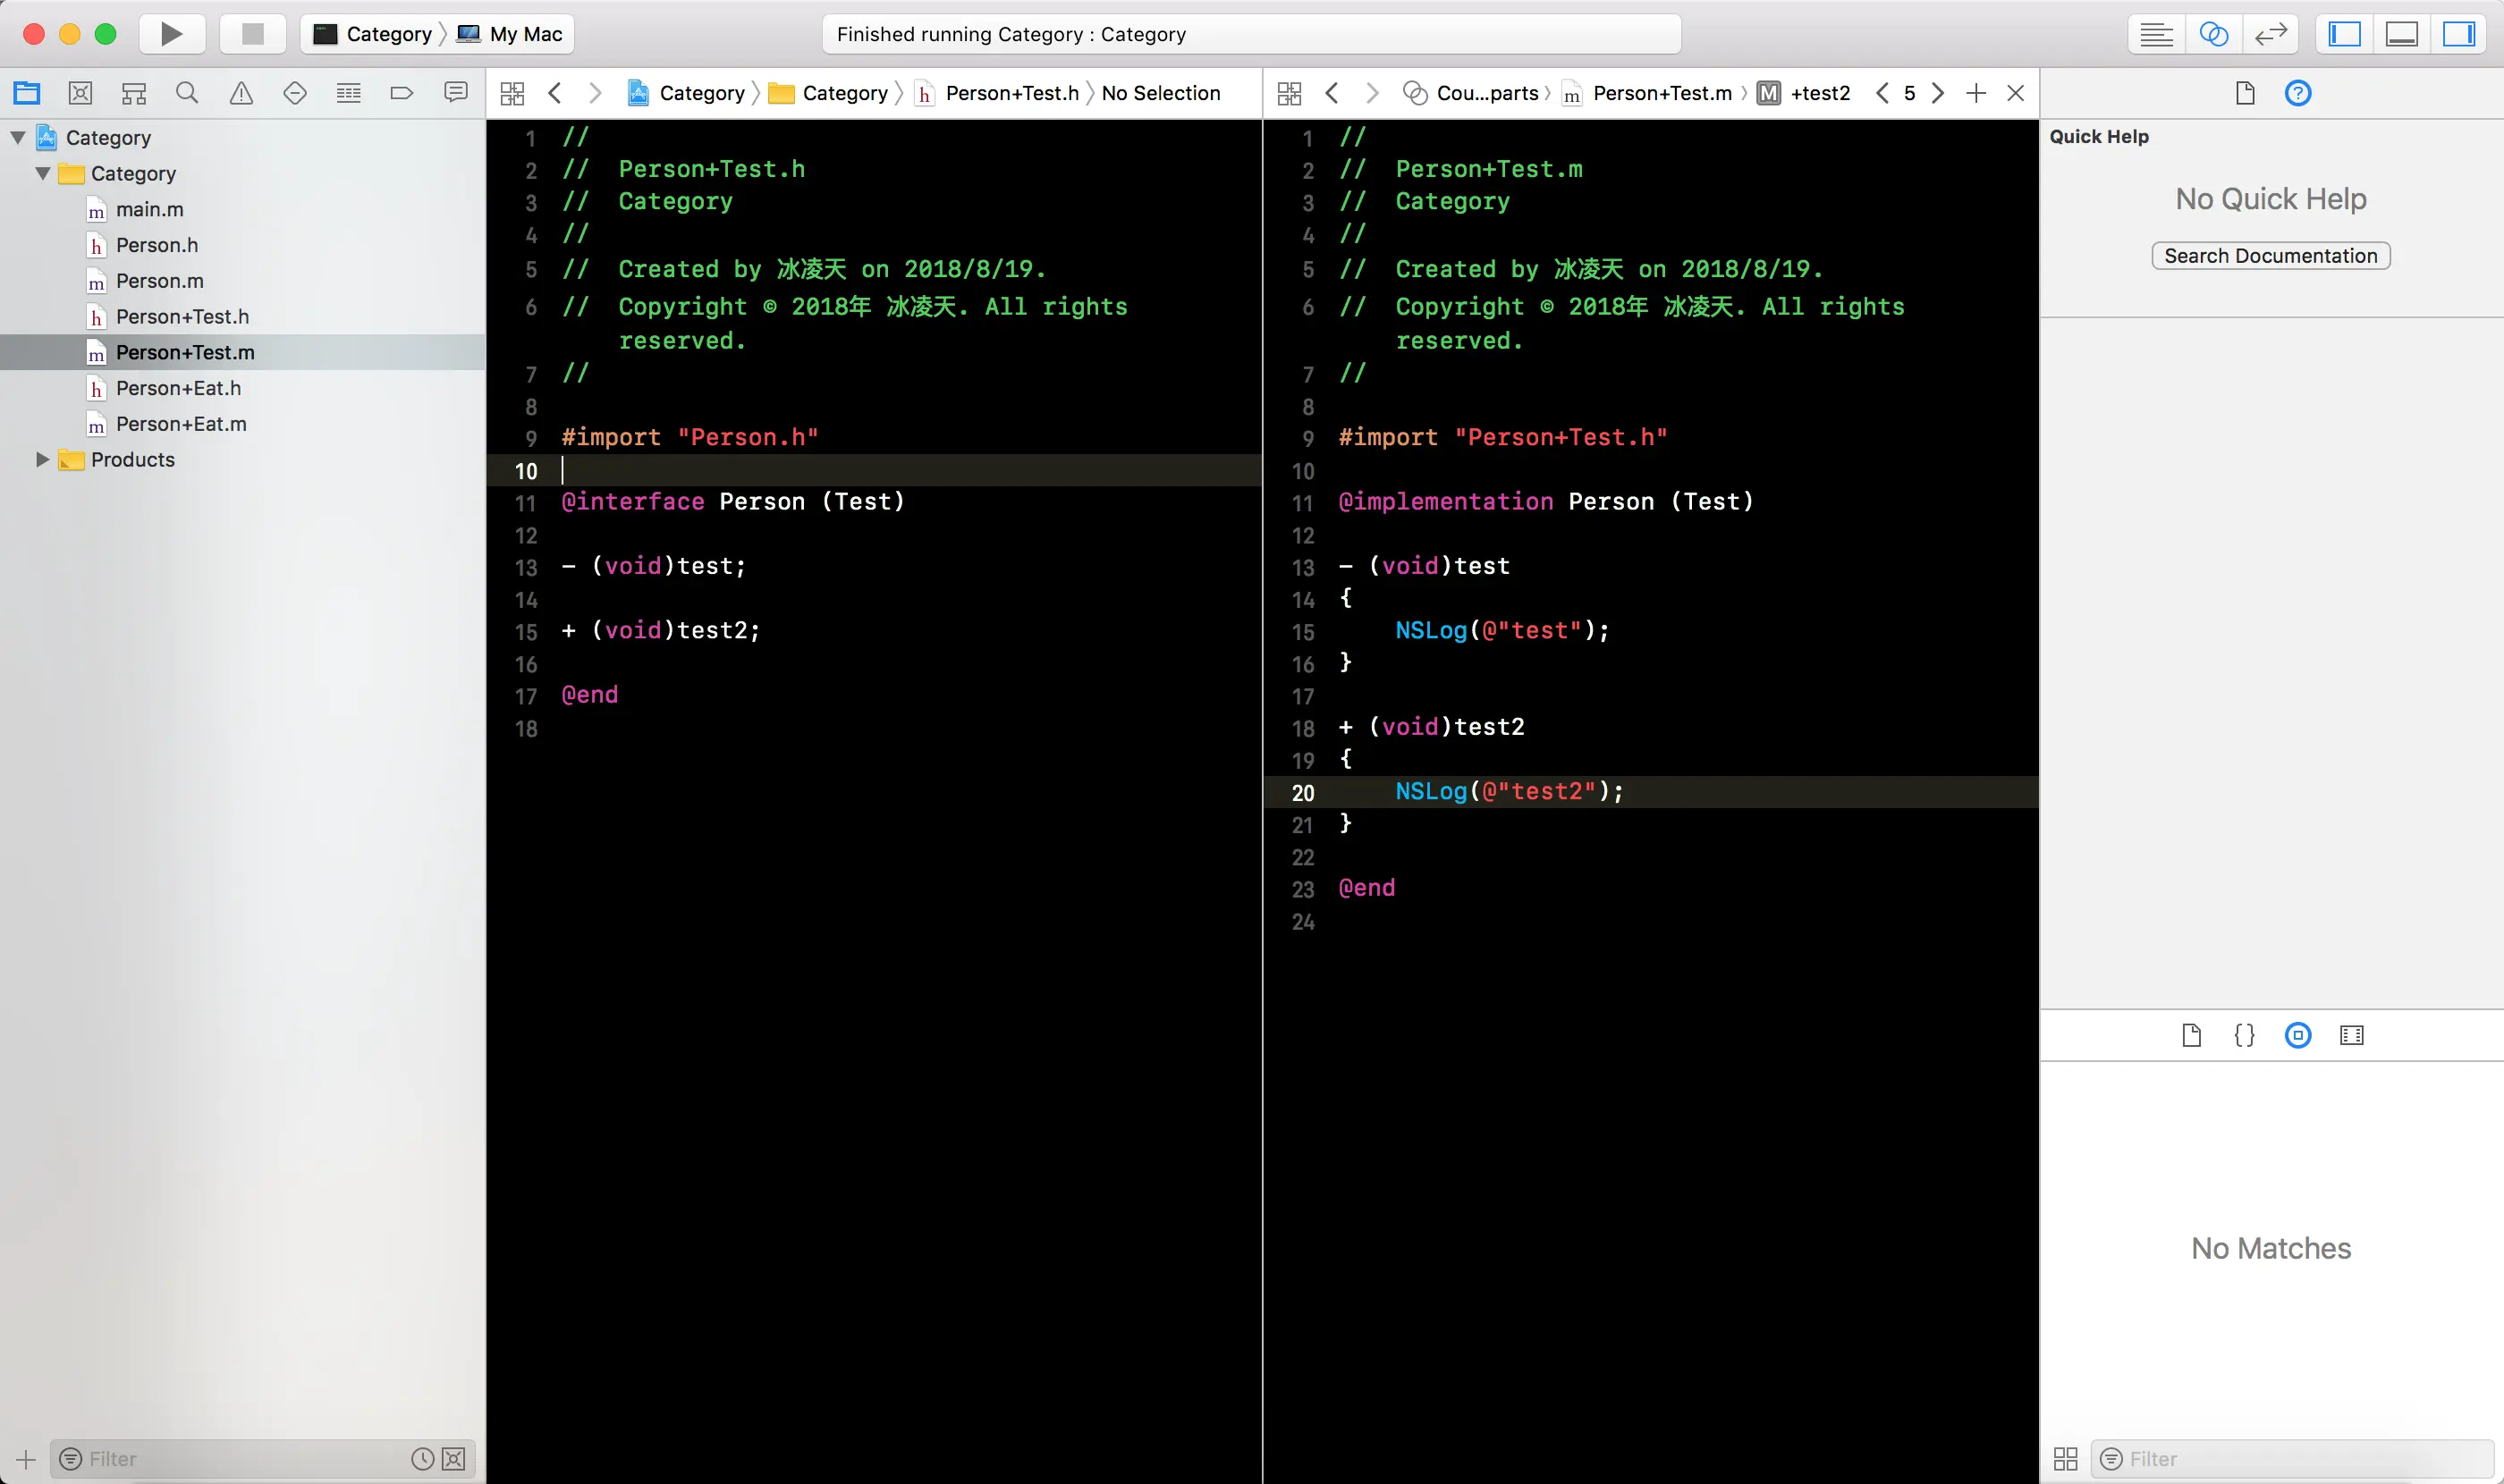Viewport: 2504px width, 1484px height.
Task: Click the Search Documentation button
Action: [x=2270, y=256]
